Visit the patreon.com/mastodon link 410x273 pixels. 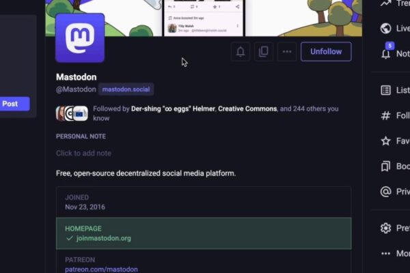point(101,269)
